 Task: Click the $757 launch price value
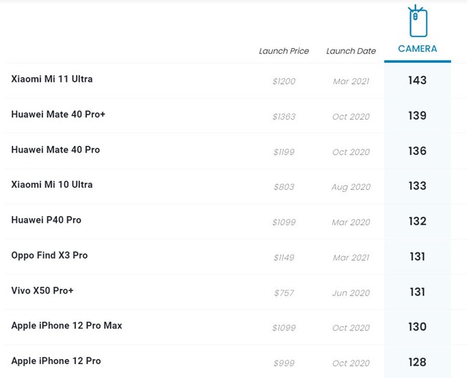284,293
